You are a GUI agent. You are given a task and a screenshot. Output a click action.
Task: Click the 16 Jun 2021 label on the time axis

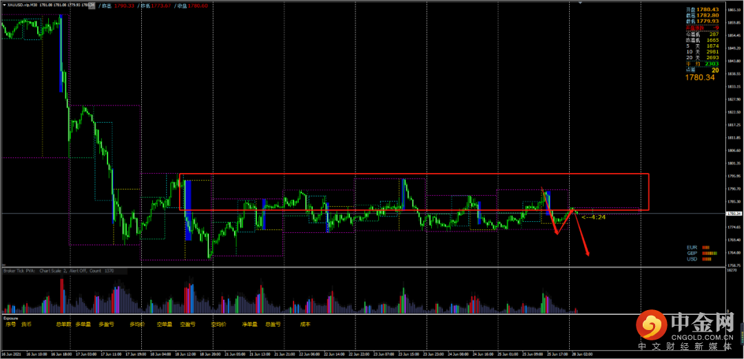click(12, 353)
